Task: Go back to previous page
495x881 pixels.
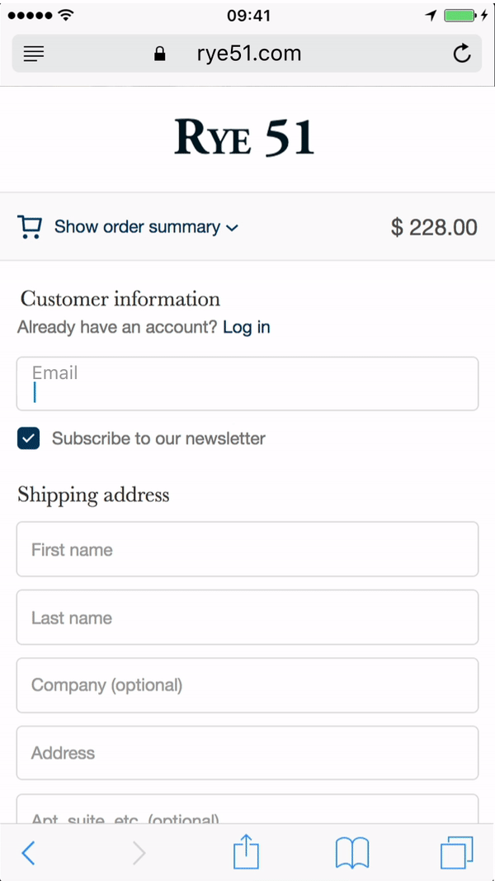Action: click(x=28, y=852)
